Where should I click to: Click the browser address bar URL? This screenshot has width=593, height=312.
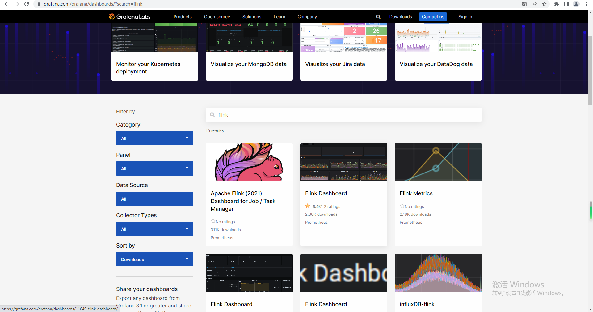pyautogui.click(x=93, y=4)
